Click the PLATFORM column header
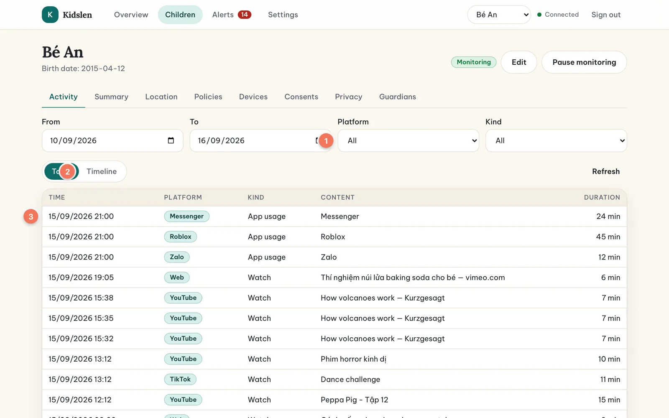Viewport: 669px width, 418px height. click(183, 197)
